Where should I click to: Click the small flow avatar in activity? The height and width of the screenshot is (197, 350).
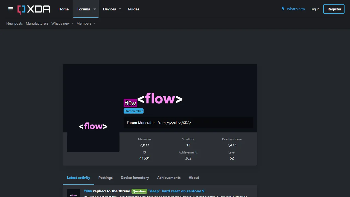pos(74,193)
